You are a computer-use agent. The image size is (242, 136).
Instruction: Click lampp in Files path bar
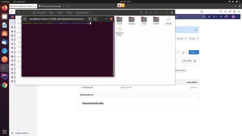[x=60, y=12]
